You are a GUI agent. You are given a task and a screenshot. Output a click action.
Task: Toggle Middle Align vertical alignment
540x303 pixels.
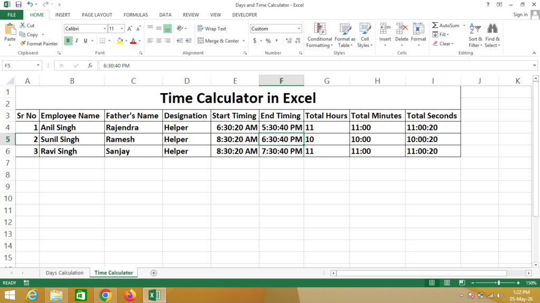coord(159,28)
